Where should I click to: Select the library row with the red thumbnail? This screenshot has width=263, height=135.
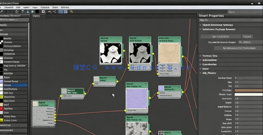point(14,109)
